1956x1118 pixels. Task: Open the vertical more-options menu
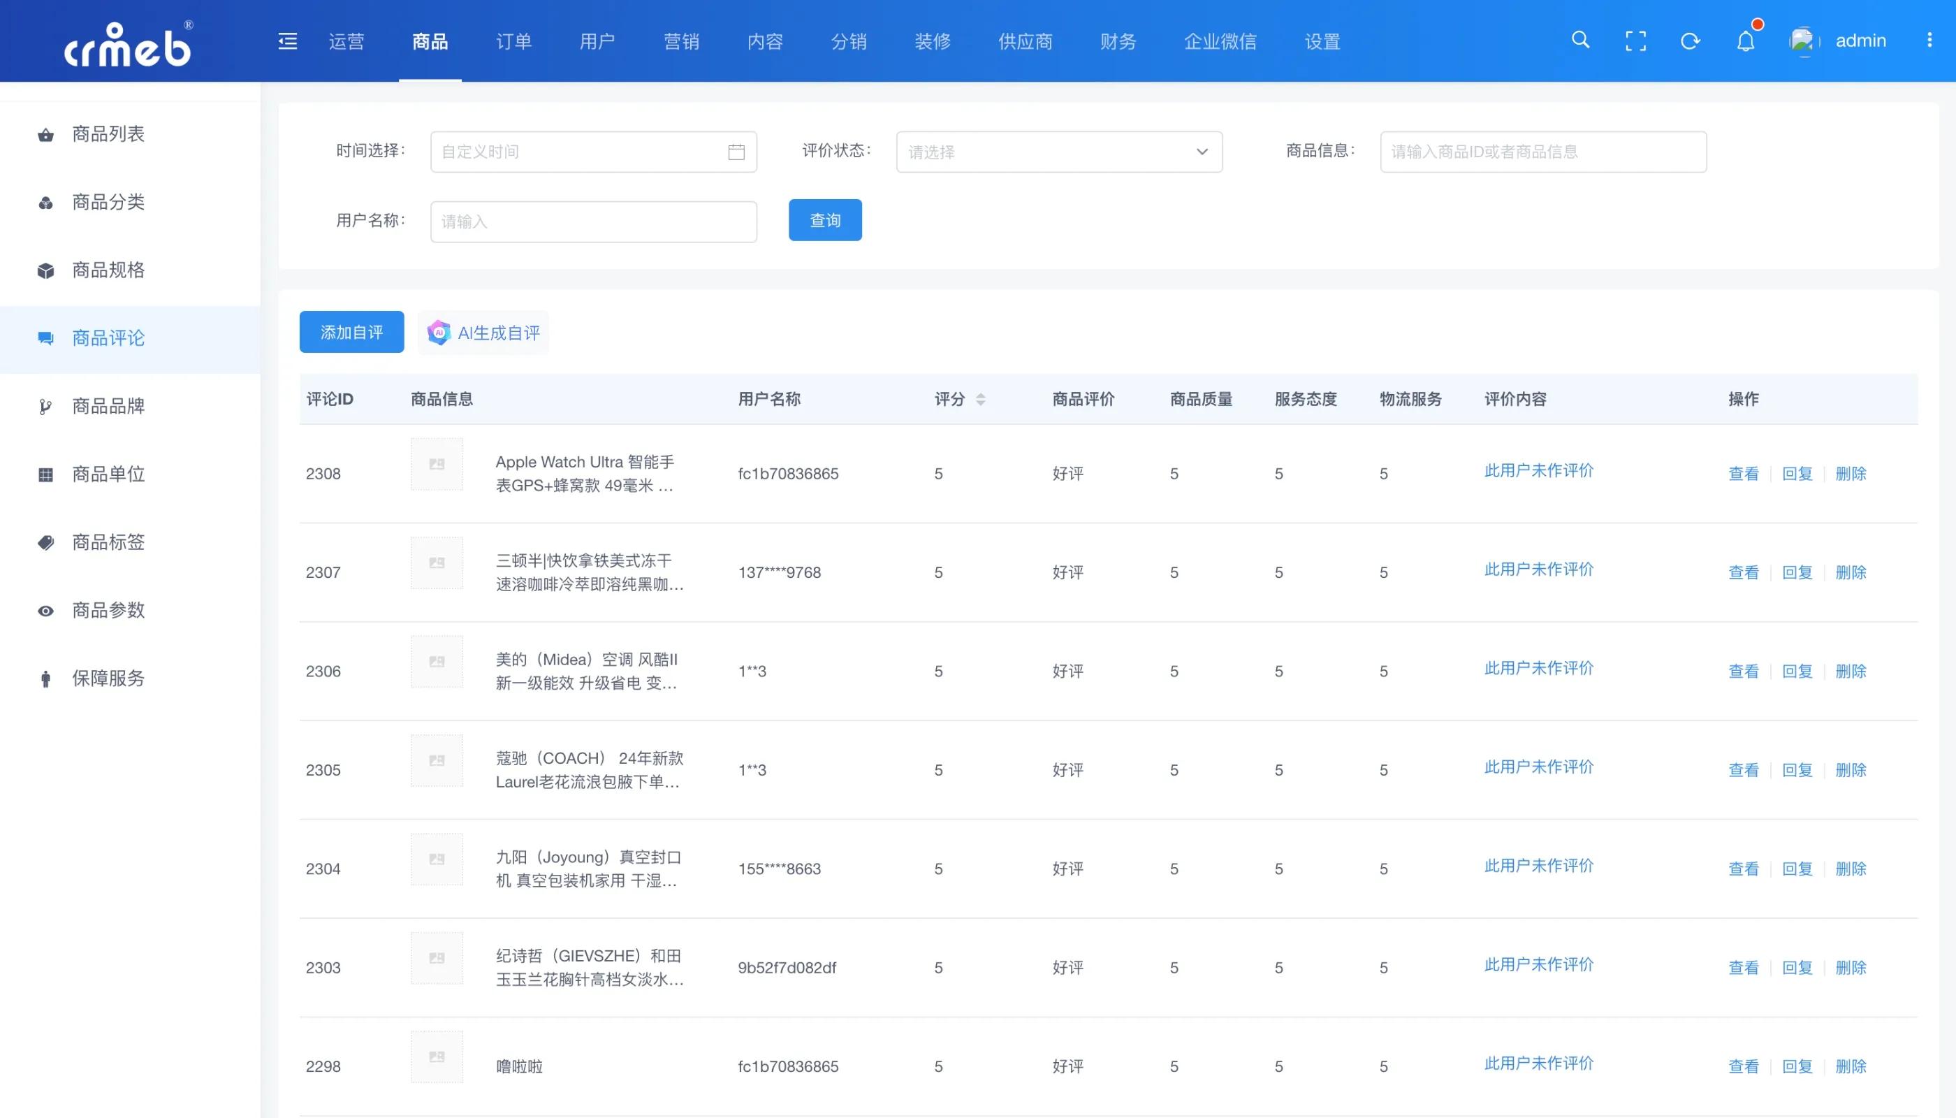(x=1929, y=40)
